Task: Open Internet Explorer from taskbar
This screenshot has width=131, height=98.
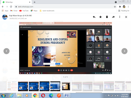Action: [x=11, y=95]
